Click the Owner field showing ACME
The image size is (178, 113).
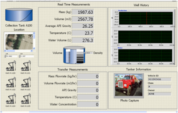[x=159, y=94]
